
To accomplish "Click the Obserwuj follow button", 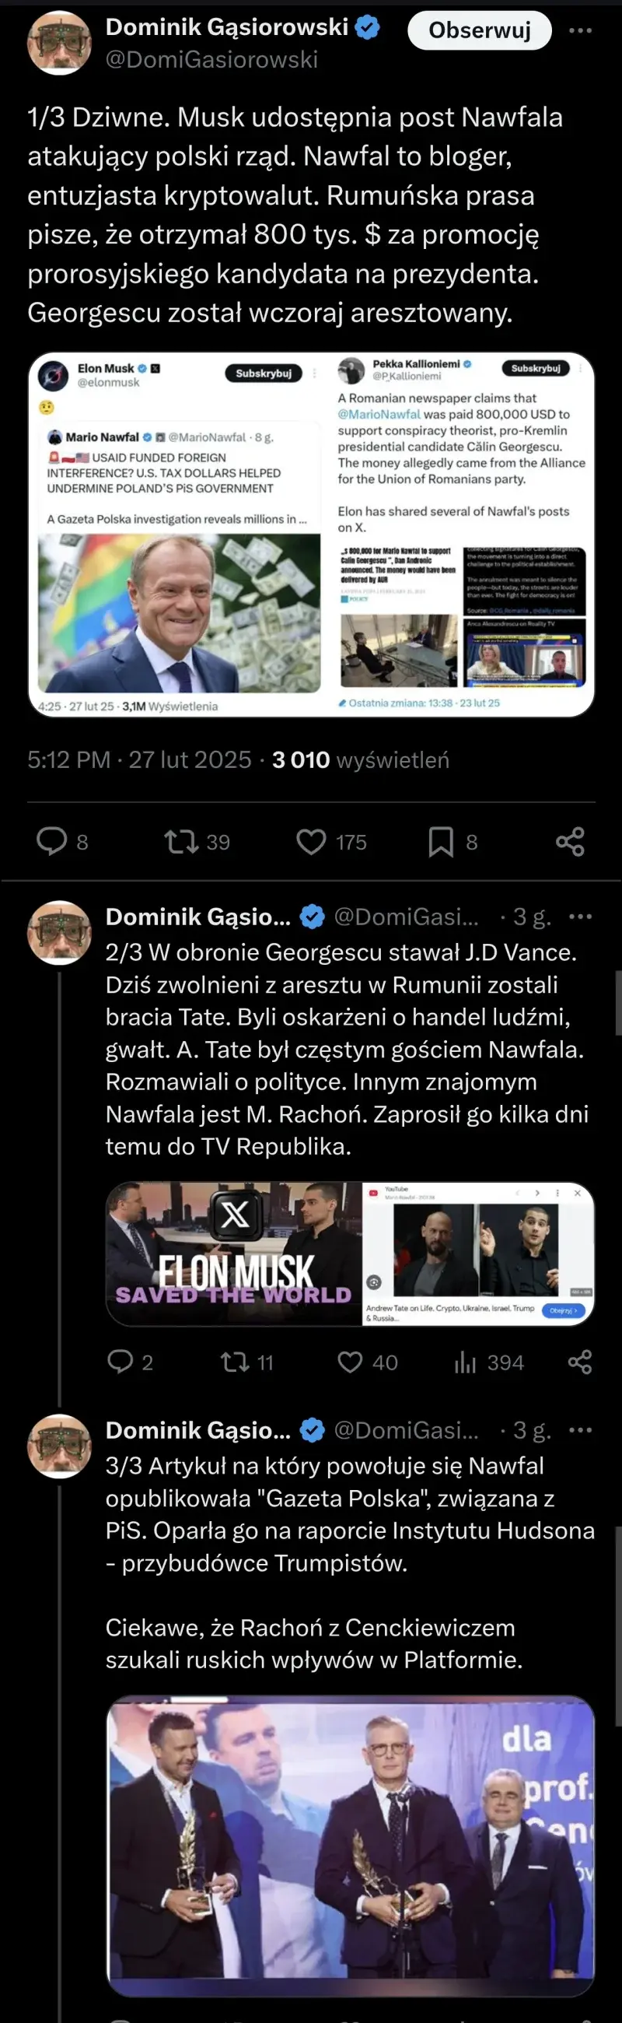I will coord(479,30).
